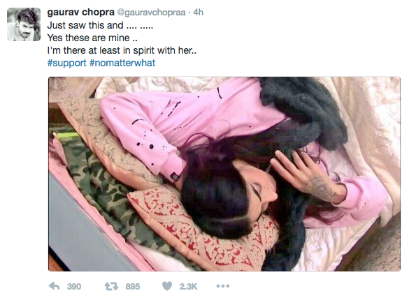Screen dimensions: 409x300
Task: Open the three-dot more options menu
Action: 223,286
